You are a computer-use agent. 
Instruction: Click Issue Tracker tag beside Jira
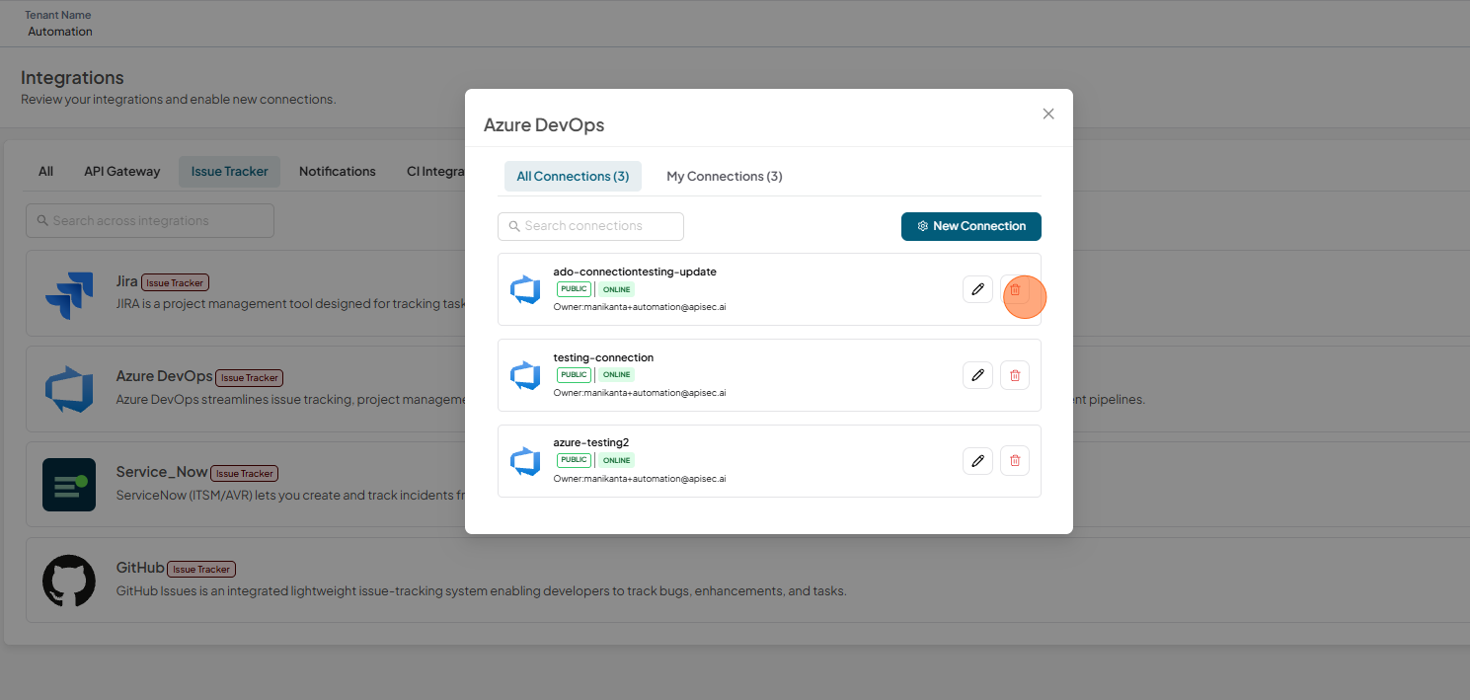[x=175, y=282]
